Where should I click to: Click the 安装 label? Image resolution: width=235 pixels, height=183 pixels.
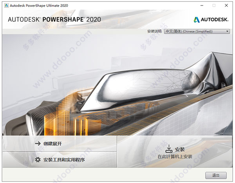[180, 149]
